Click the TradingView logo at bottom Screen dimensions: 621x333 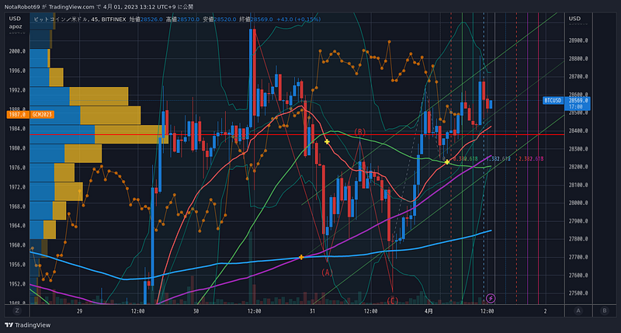click(28, 325)
